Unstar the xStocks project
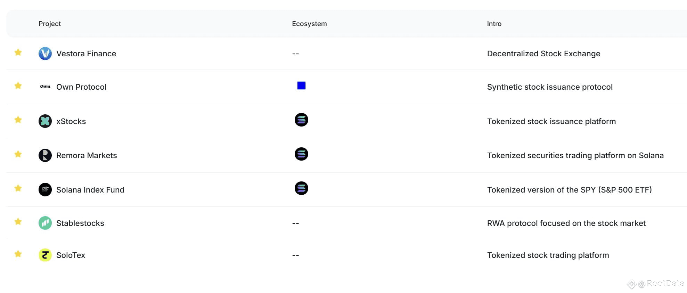The image size is (687, 293). click(x=18, y=120)
